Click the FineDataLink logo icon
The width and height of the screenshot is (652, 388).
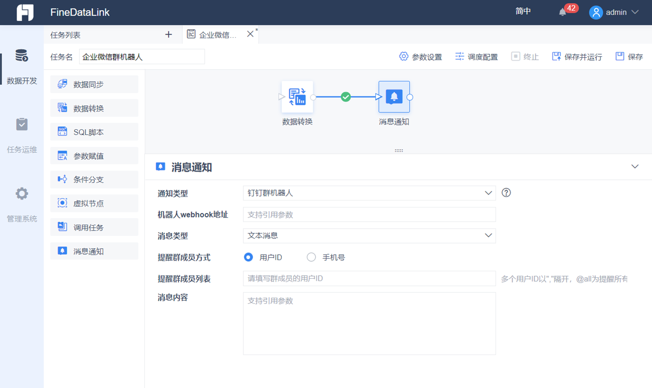(25, 13)
